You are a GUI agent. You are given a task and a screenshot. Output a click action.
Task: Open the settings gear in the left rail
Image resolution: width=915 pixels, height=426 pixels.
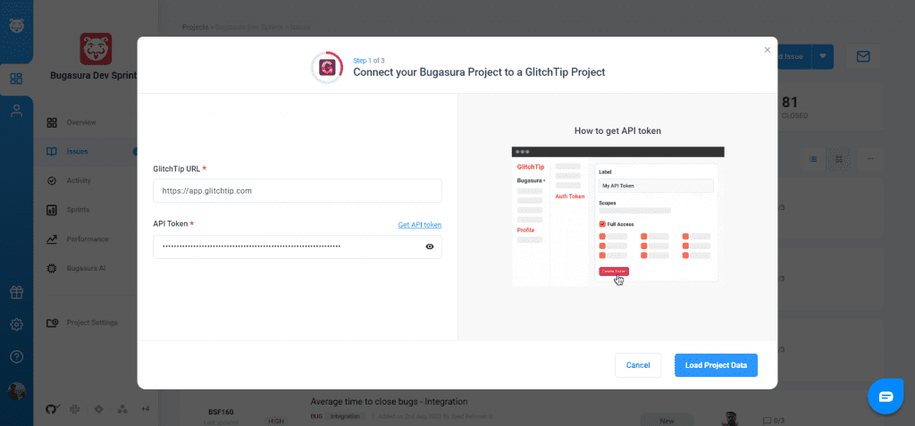click(16, 325)
